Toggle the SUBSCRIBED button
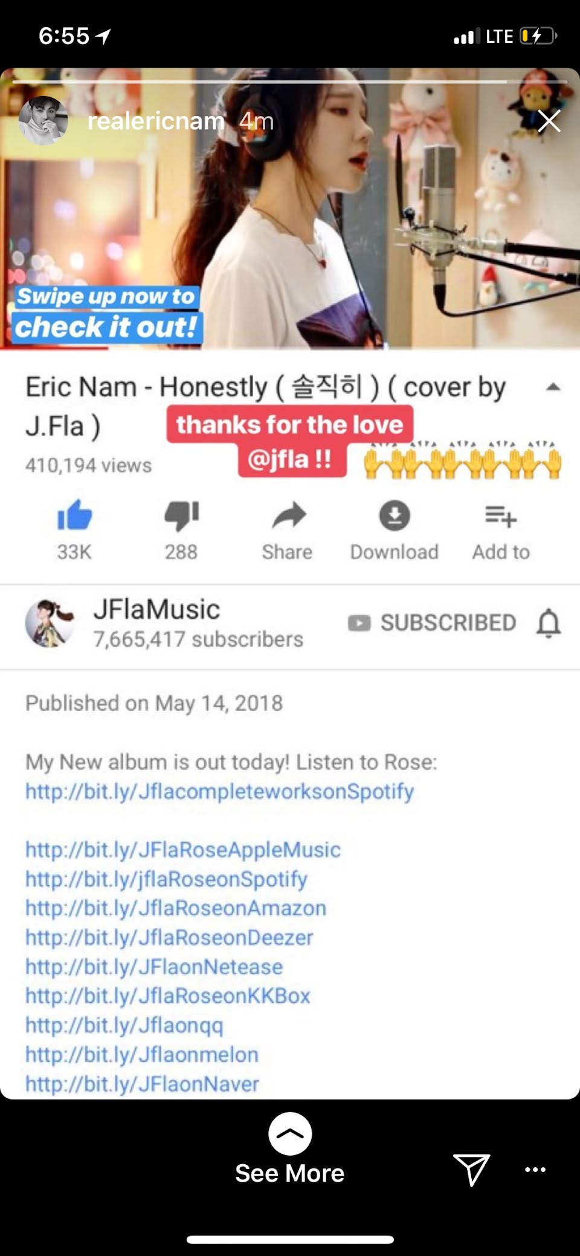Viewport: 580px width, 1256px height. click(x=432, y=623)
